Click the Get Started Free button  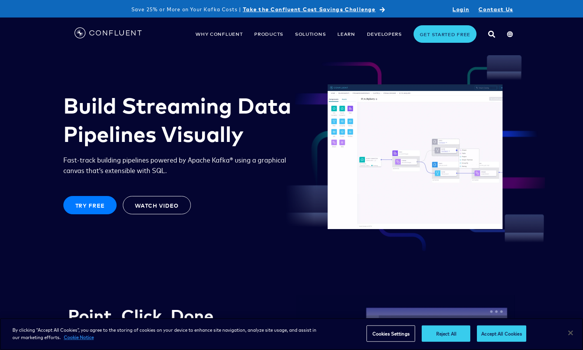pyautogui.click(x=445, y=34)
